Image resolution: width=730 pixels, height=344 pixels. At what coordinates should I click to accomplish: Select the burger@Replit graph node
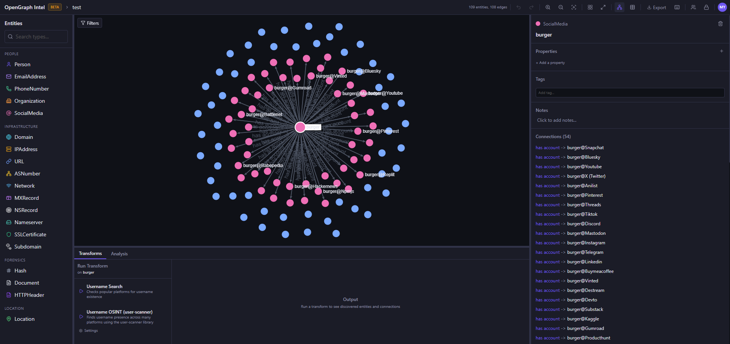pyautogui.click(x=360, y=175)
